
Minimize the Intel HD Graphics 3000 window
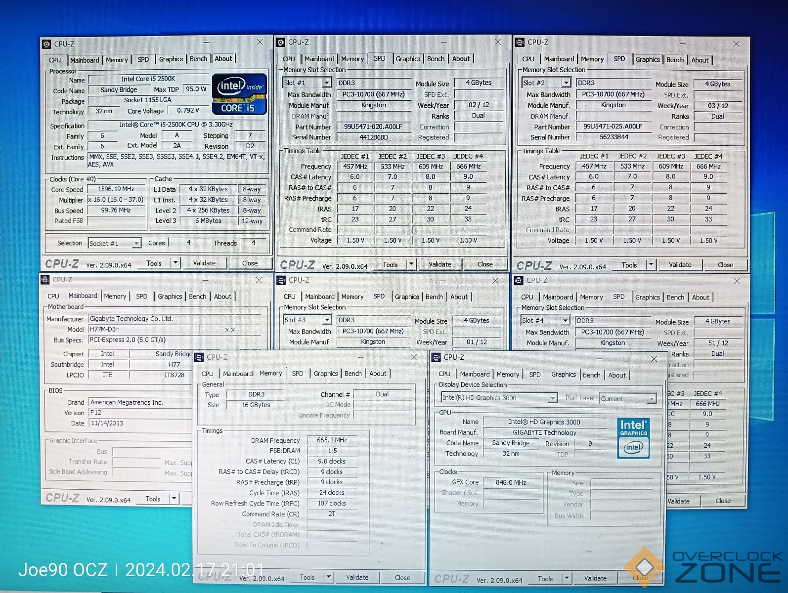pos(599,359)
